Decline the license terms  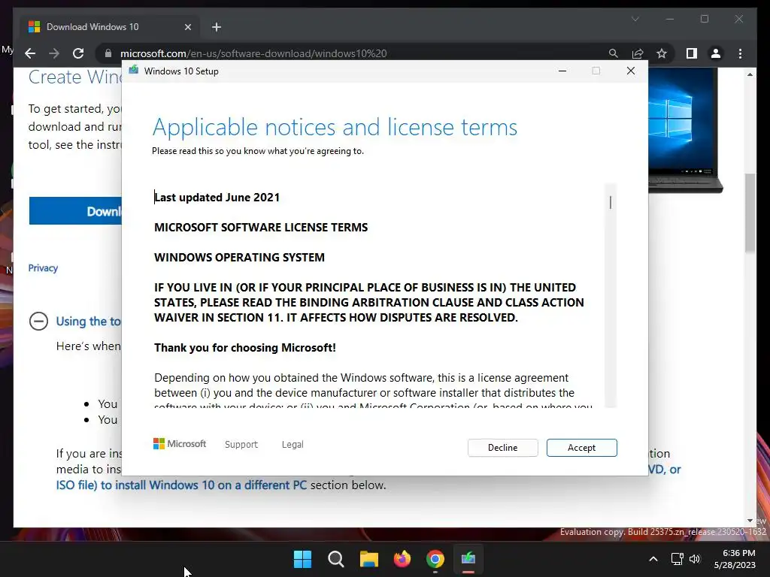(x=502, y=448)
